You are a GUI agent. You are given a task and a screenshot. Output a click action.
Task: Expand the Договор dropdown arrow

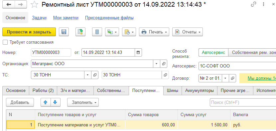pos(225,78)
